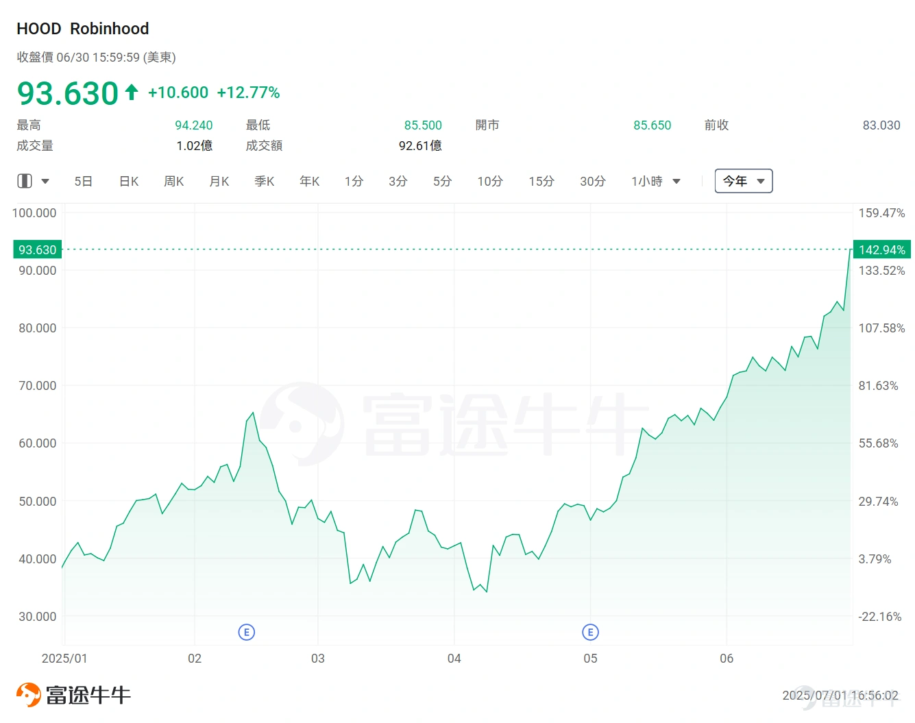Click the Futu Niuniu logo at bottom left
Image resolution: width=915 pixels, height=723 pixels.
click(72, 694)
